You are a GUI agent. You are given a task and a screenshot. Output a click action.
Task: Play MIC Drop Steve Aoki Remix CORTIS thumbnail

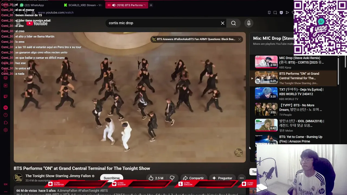pyautogui.click(x=266, y=62)
